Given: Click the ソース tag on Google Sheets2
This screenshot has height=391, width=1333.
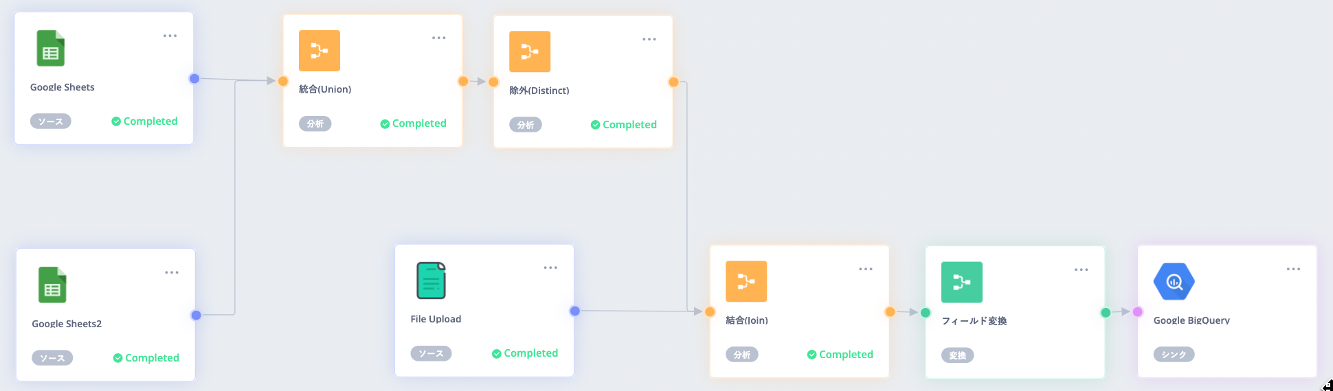Looking at the screenshot, I should [x=52, y=358].
